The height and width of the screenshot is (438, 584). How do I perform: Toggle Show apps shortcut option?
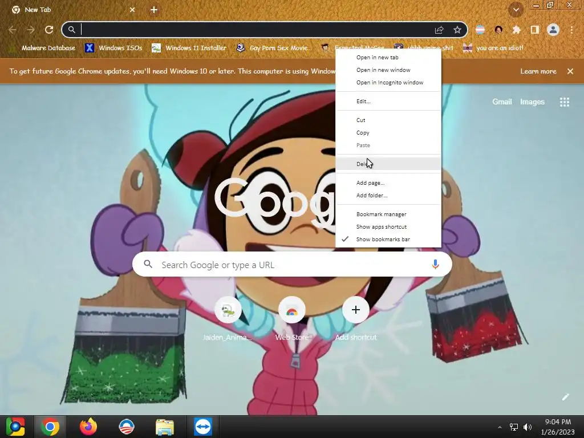click(x=388, y=227)
